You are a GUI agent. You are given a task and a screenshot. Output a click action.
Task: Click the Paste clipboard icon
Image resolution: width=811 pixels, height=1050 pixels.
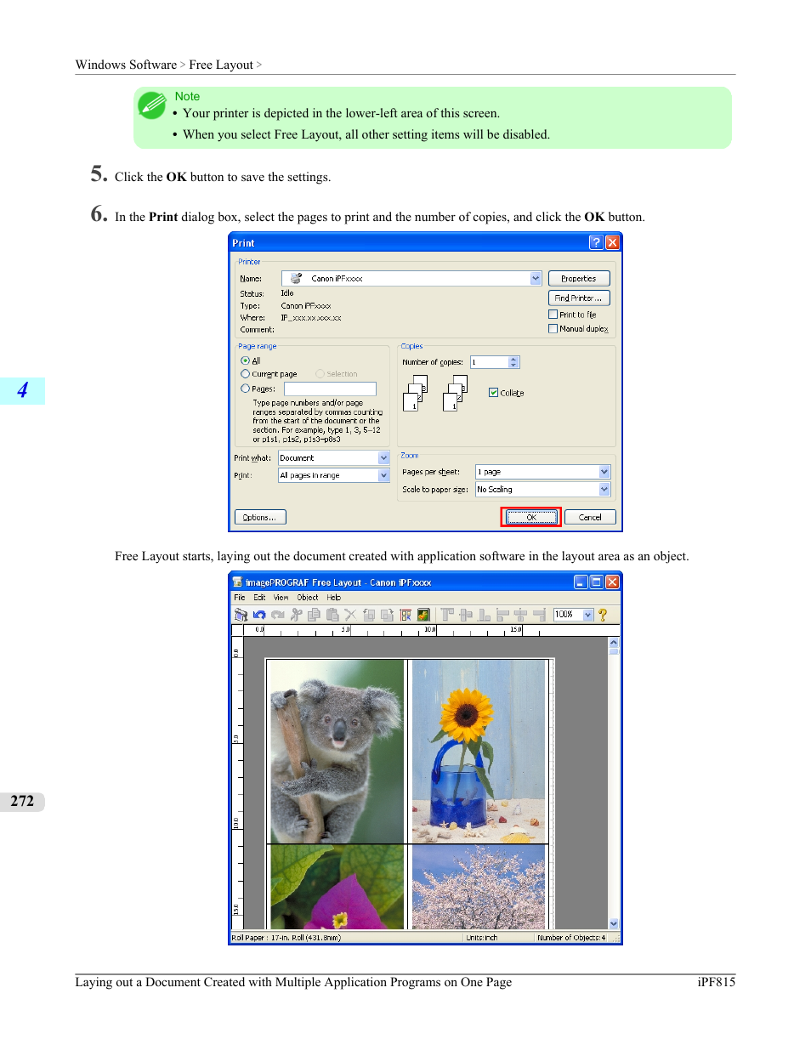tap(332, 615)
